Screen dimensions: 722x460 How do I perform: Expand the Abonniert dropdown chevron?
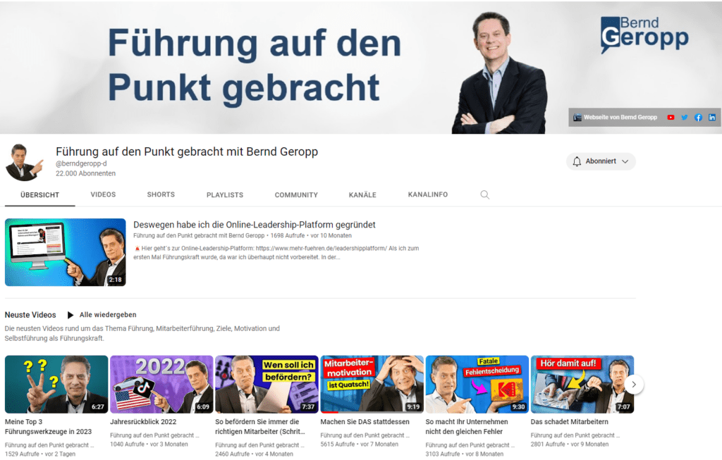[x=625, y=161]
